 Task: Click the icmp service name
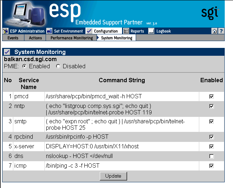[20, 166]
